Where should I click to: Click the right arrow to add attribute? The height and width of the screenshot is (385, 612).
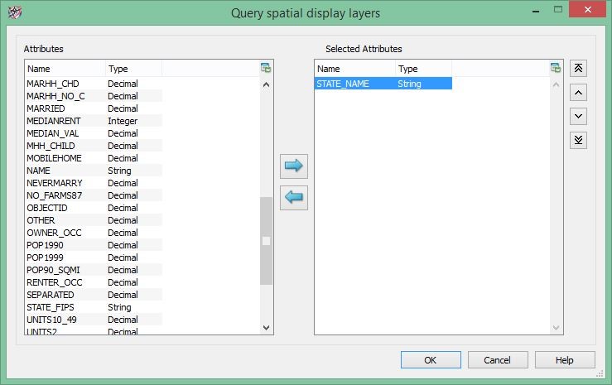(x=293, y=166)
